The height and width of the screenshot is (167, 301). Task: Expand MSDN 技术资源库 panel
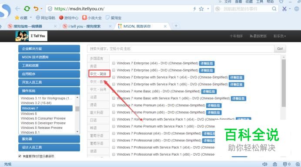[x=49, y=57]
